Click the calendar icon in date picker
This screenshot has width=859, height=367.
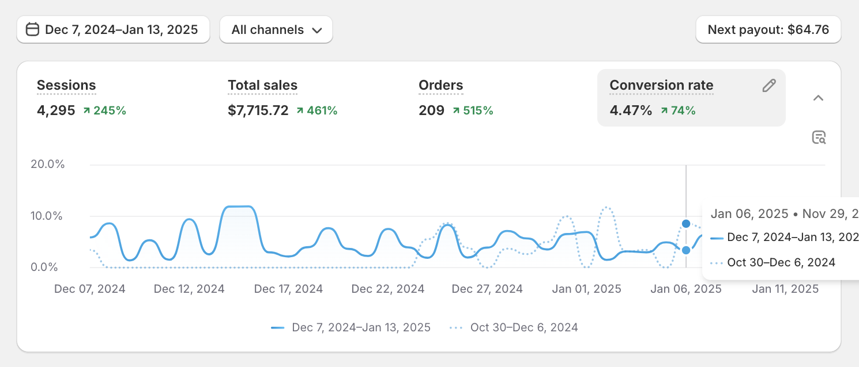pyautogui.click(x=33, y=29)
